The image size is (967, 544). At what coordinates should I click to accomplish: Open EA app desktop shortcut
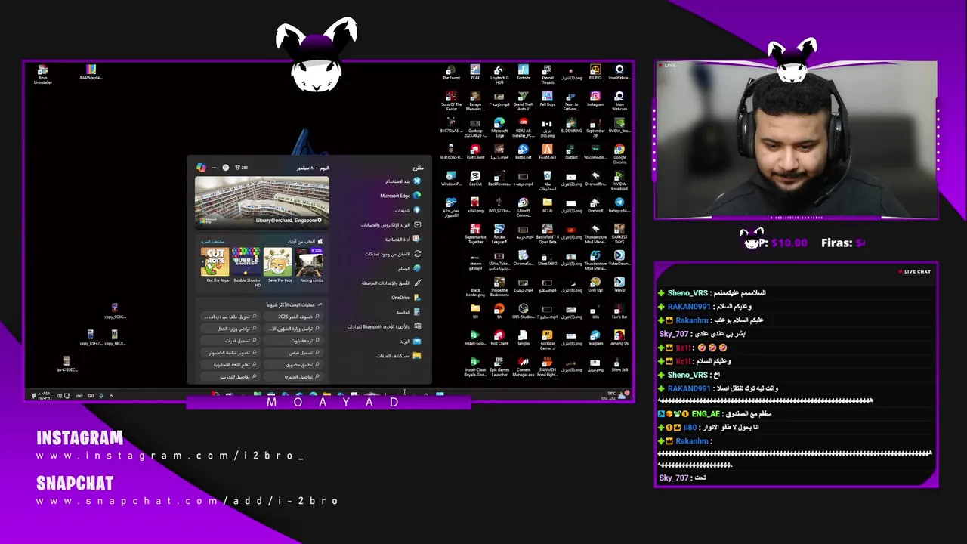click(x=499, y=311)
